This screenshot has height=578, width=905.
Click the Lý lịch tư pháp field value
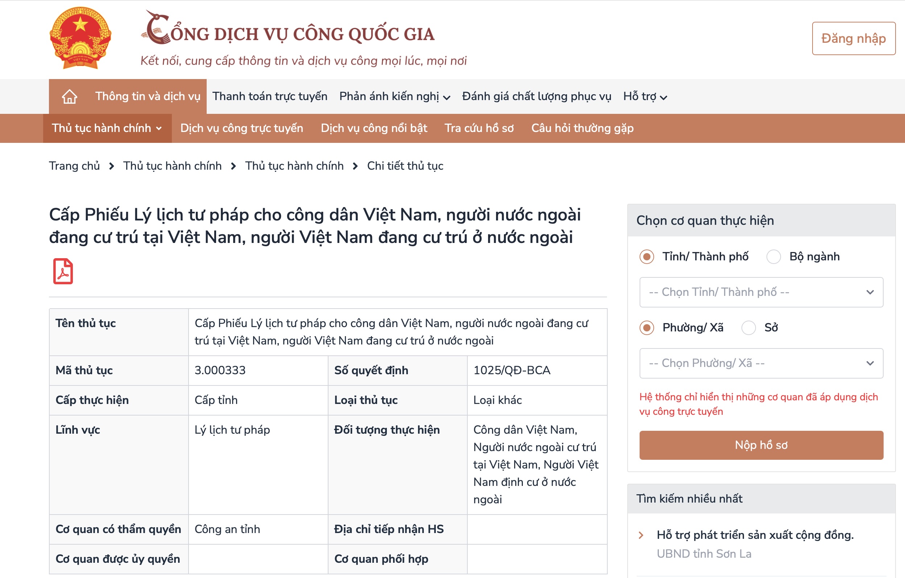[x=232, y=430]
